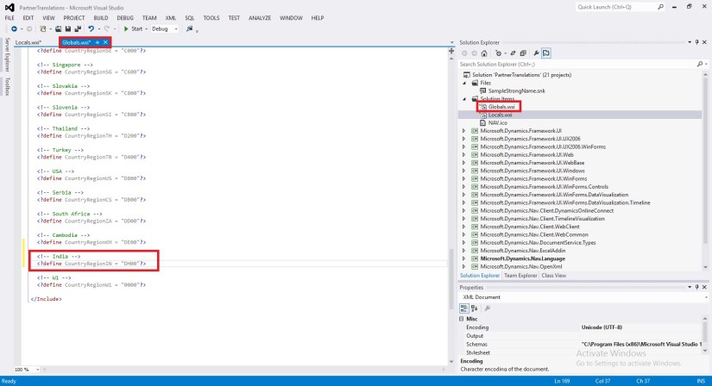Select NAV.ico in Solution Explorer

pos(499,122)
